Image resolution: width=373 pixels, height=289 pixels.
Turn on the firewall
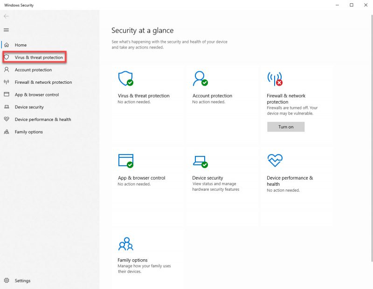(286, 127)
